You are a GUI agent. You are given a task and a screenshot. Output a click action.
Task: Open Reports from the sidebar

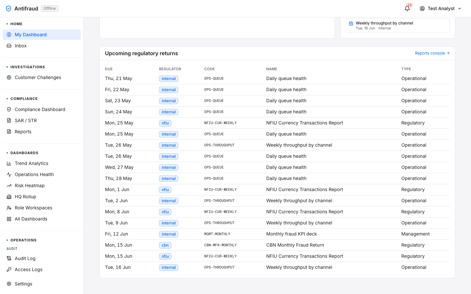click(x=42, y=132)
